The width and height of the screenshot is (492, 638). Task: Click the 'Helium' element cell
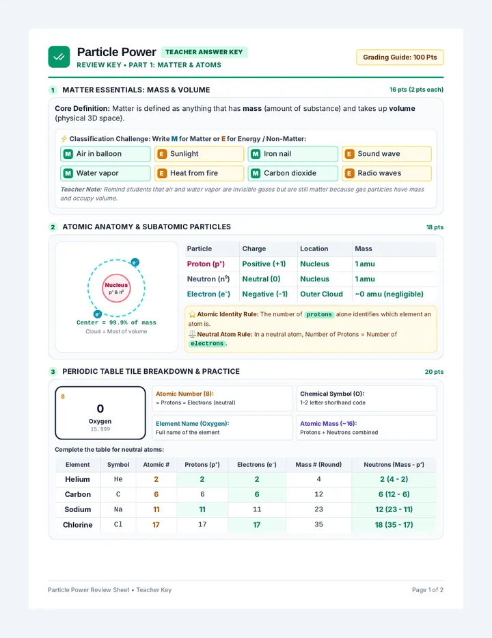tap(77, 479)
